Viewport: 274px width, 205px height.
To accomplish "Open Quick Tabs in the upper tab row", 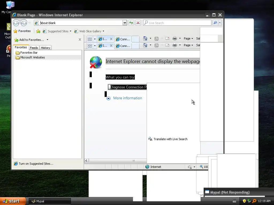I will click(90, 39).
